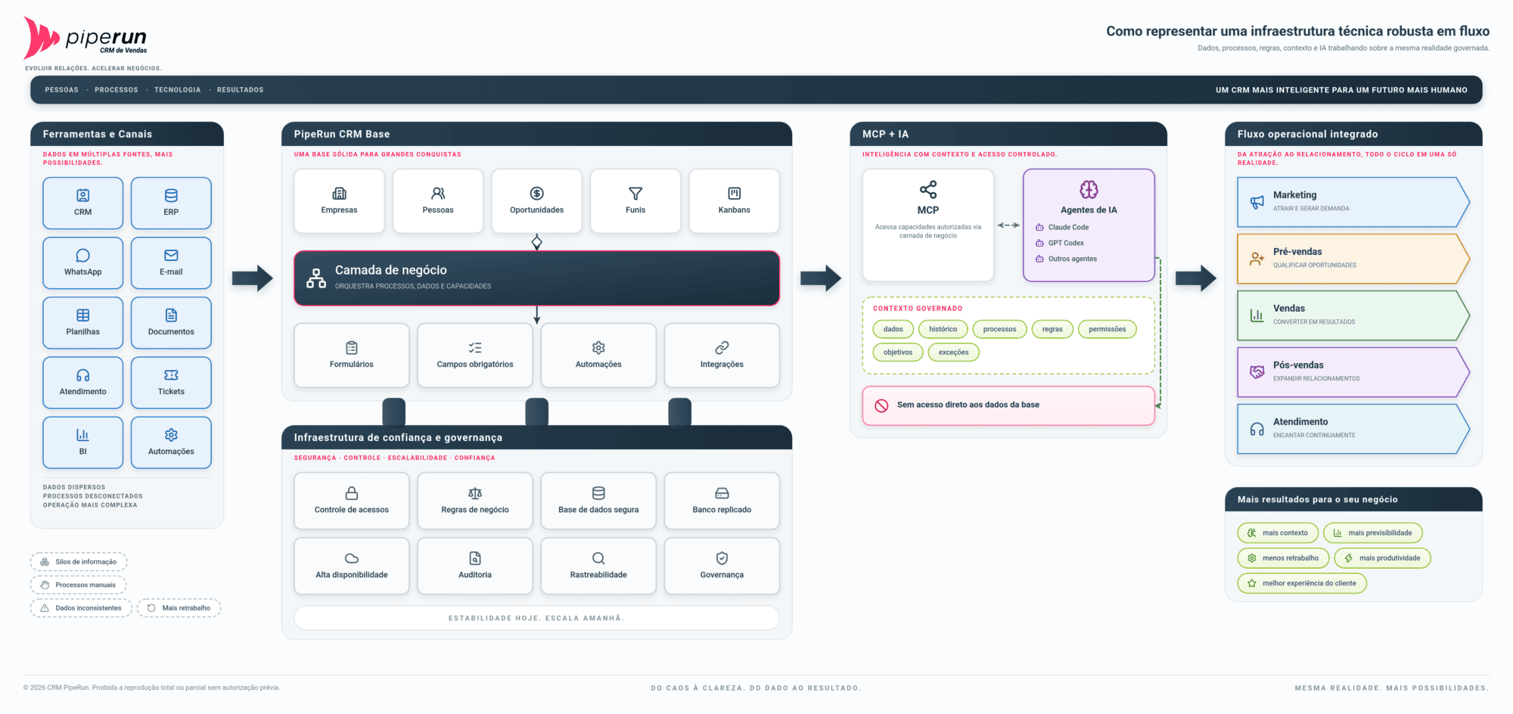Open the Documentos file icon
Screen dimensions: 1513x714
[x=171, y=315]
